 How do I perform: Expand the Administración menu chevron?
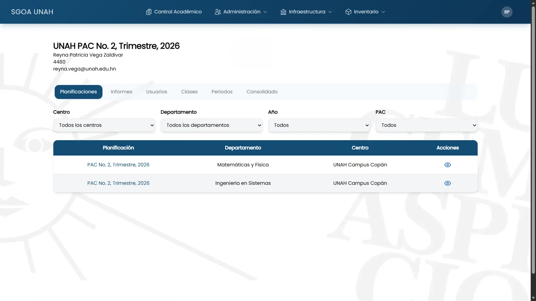[265, 12]
